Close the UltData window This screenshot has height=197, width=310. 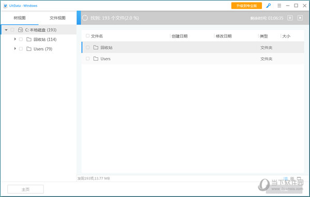305,6
